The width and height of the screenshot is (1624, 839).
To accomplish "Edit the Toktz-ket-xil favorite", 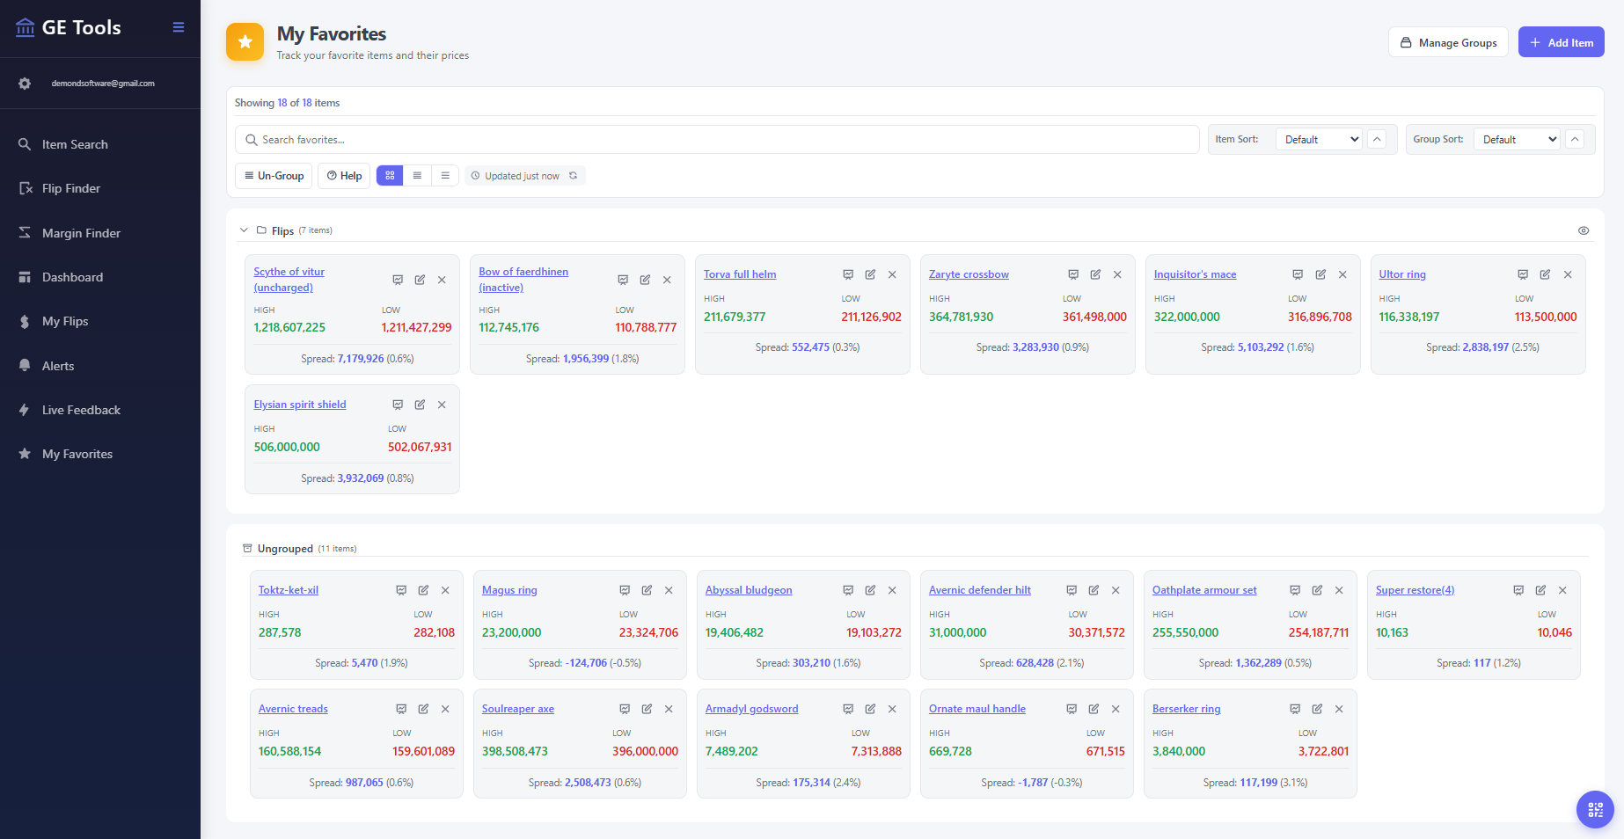I will pos(423,590).
